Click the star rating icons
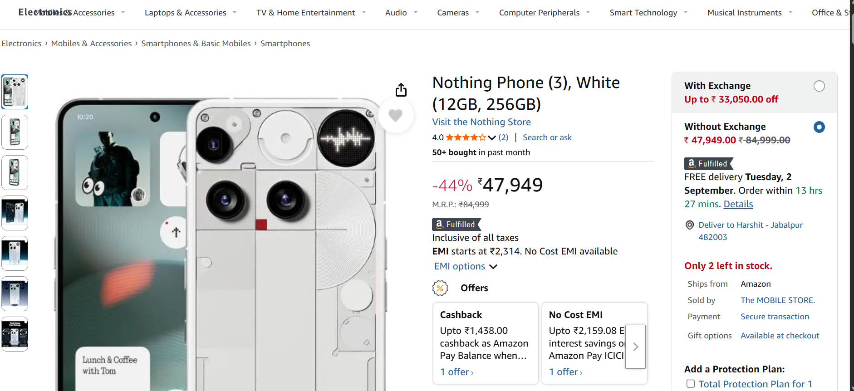Image resolution: width=854 pixels, height=391 pixels. 466,137
